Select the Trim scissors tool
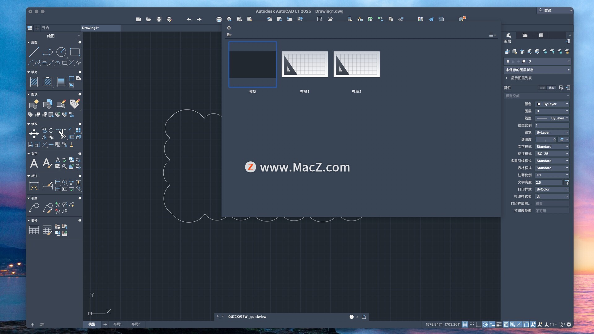Viewport: 594px width, 334px height. (62, 134)
